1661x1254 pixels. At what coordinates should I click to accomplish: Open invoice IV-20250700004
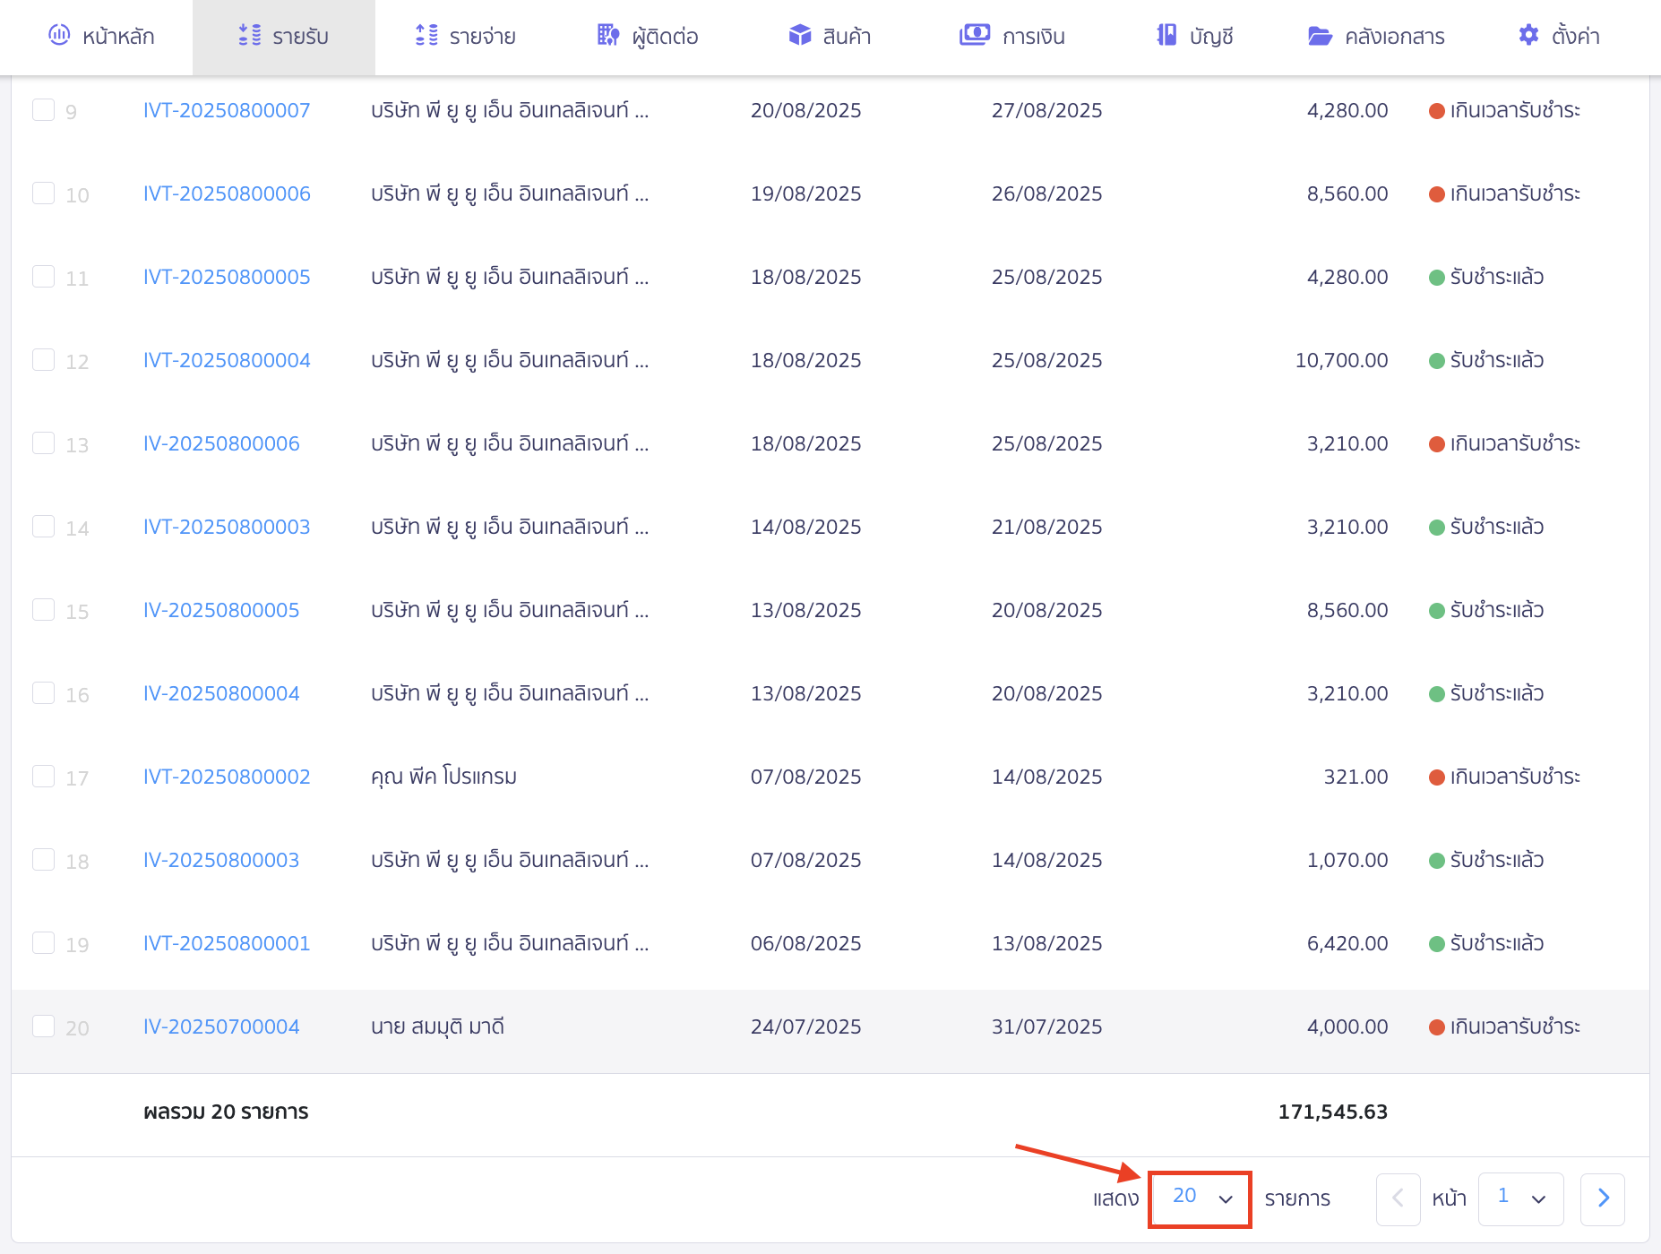point(221,1026)
